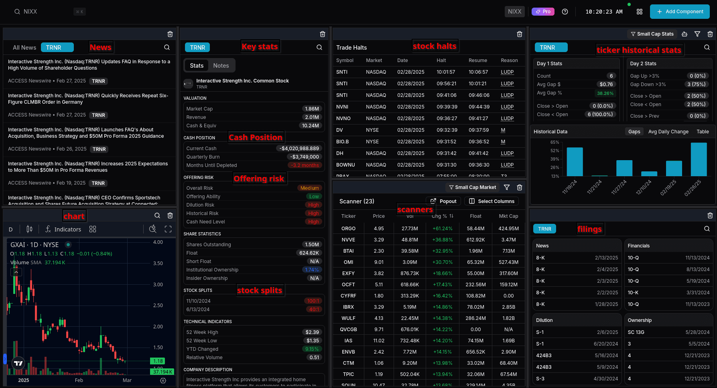Open the S-1 filing dated 2/6/2025
The image size is (717, 388).
click(x=577, y=332)
